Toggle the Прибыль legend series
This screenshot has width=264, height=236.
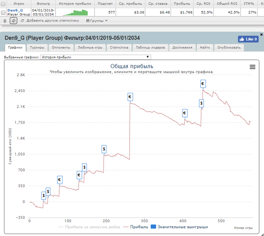135,227
